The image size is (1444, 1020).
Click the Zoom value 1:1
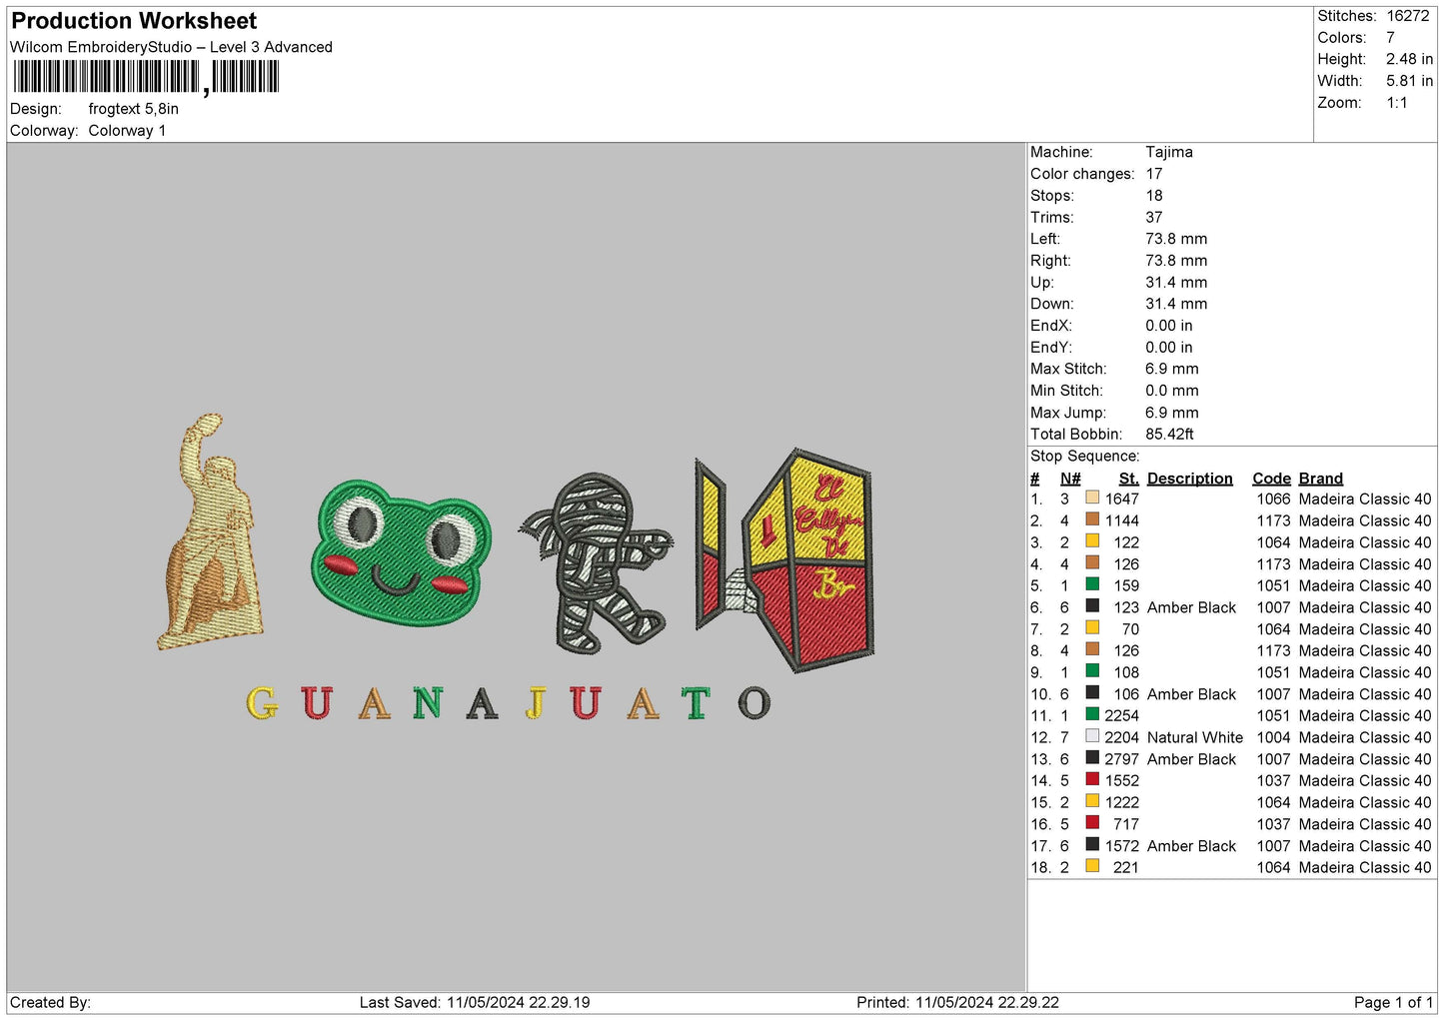point(1397,103)
